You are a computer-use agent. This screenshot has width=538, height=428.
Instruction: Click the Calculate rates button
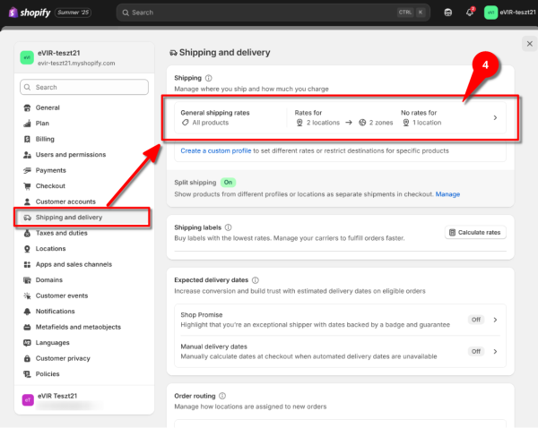[475, 233]
